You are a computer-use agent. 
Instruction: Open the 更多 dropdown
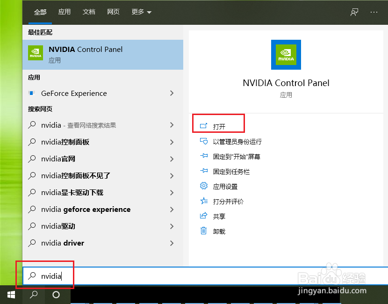click(141, 12)
